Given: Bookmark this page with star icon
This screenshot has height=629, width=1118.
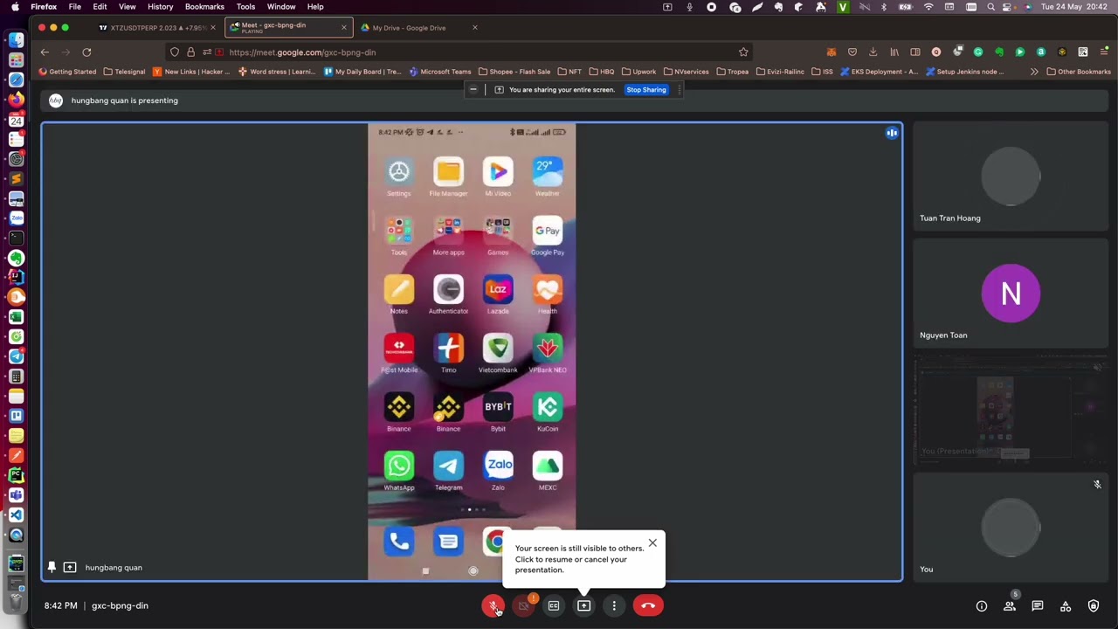Looking at the screenshot, I should coord(743,52).
